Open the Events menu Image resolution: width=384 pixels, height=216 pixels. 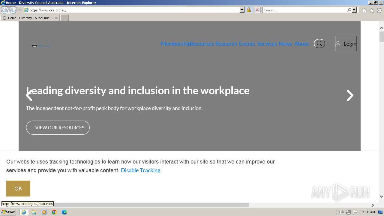pos(247,44)
